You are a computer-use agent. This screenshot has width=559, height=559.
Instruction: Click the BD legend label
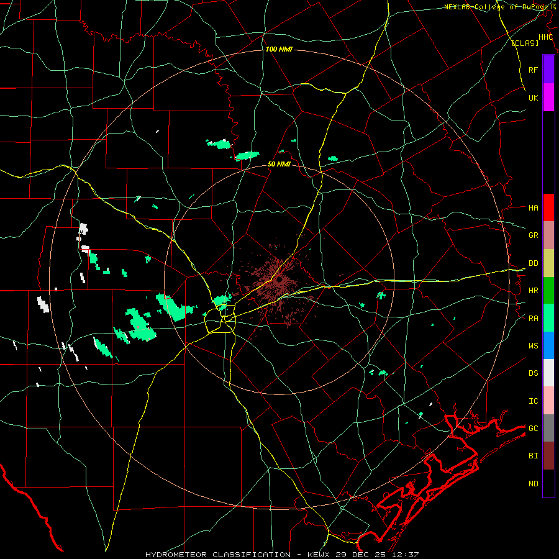(x=533, y=263)
